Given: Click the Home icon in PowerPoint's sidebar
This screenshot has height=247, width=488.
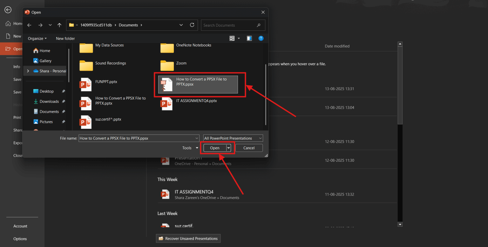Looking at the screenshot, I should (8, 23).
